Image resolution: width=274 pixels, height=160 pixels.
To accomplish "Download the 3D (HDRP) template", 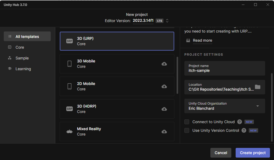I will (x=164, y=109).
